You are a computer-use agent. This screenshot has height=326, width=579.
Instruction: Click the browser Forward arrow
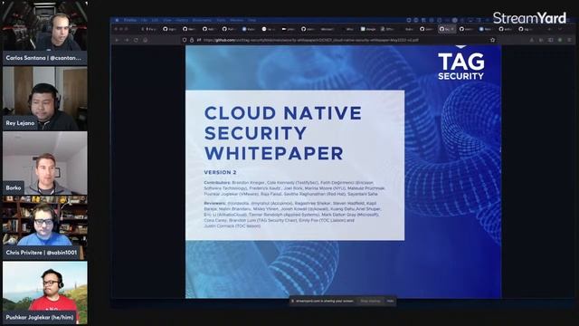pos(127,40)
